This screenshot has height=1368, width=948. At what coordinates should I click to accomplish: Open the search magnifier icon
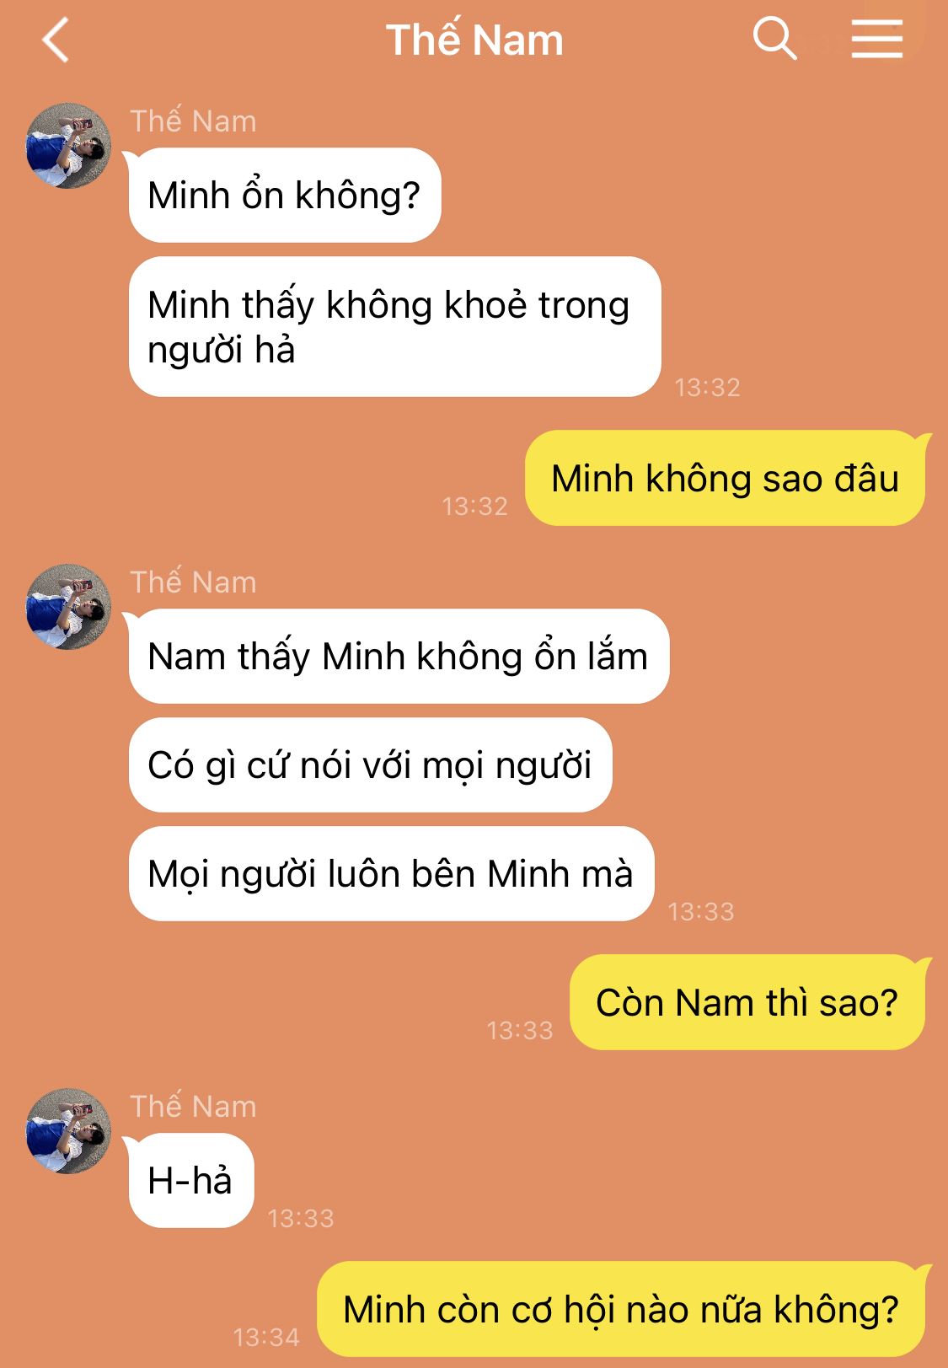click(x=774, y=39)
